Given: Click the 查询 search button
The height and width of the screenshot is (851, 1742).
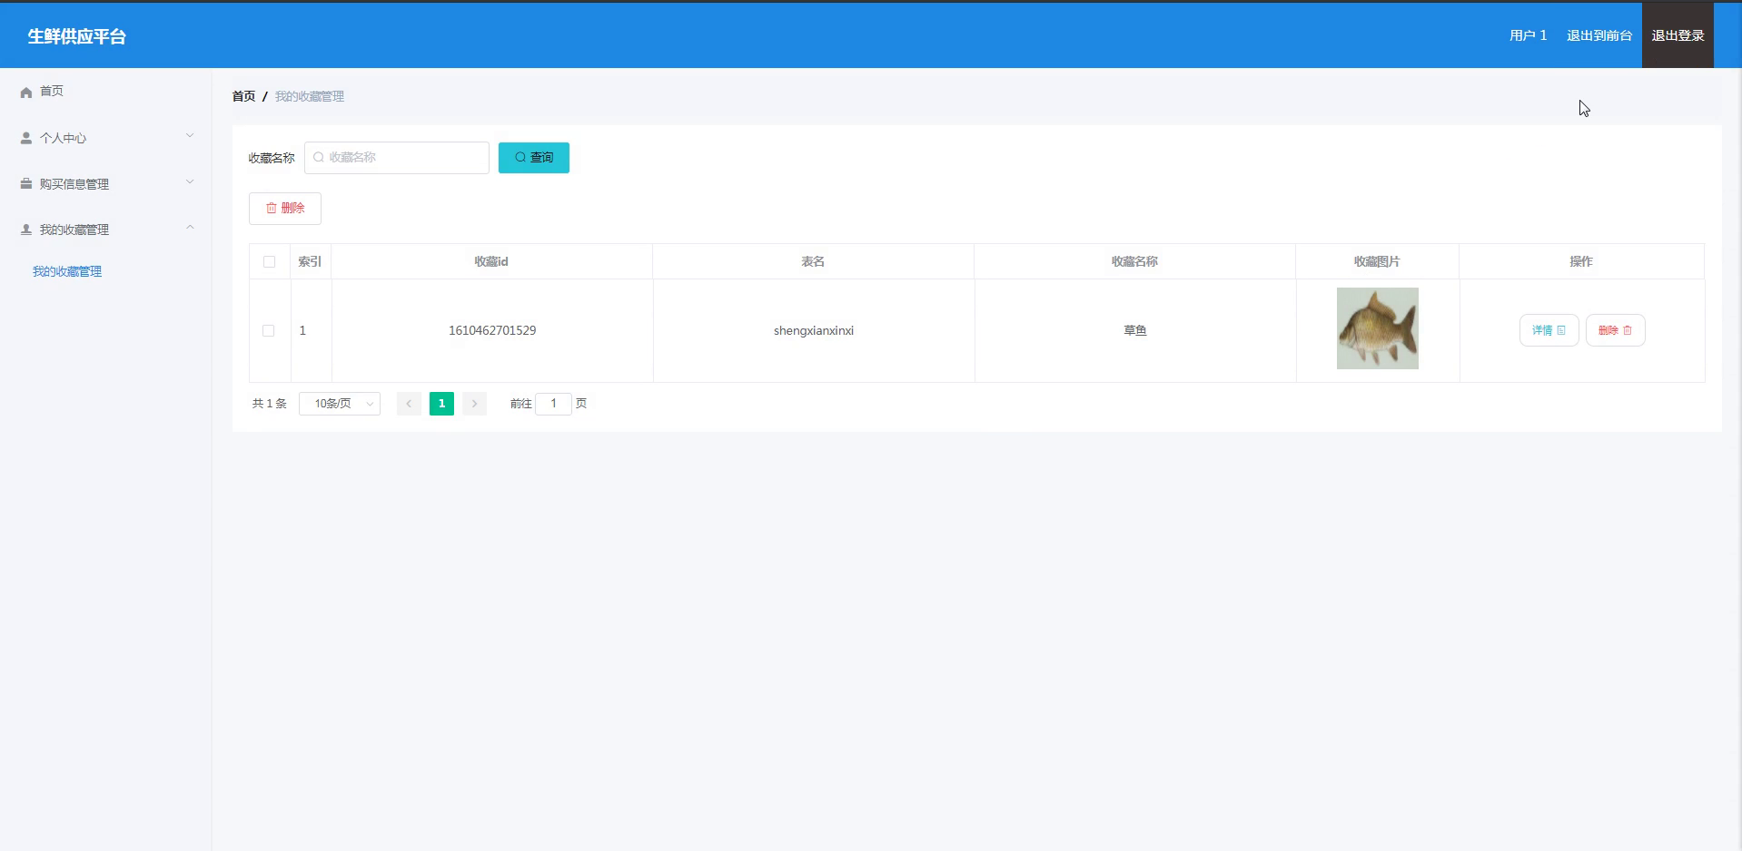Looking at the screenshot, I should [534, 158].
